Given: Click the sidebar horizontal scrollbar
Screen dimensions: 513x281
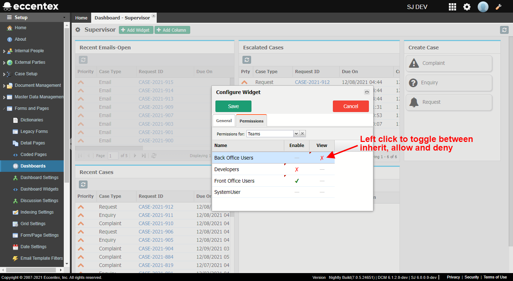Looking at the screenshot, I should 32,270.
